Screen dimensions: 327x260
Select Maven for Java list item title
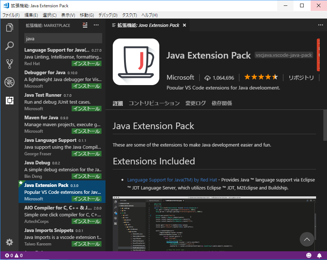tap(41, 117)
